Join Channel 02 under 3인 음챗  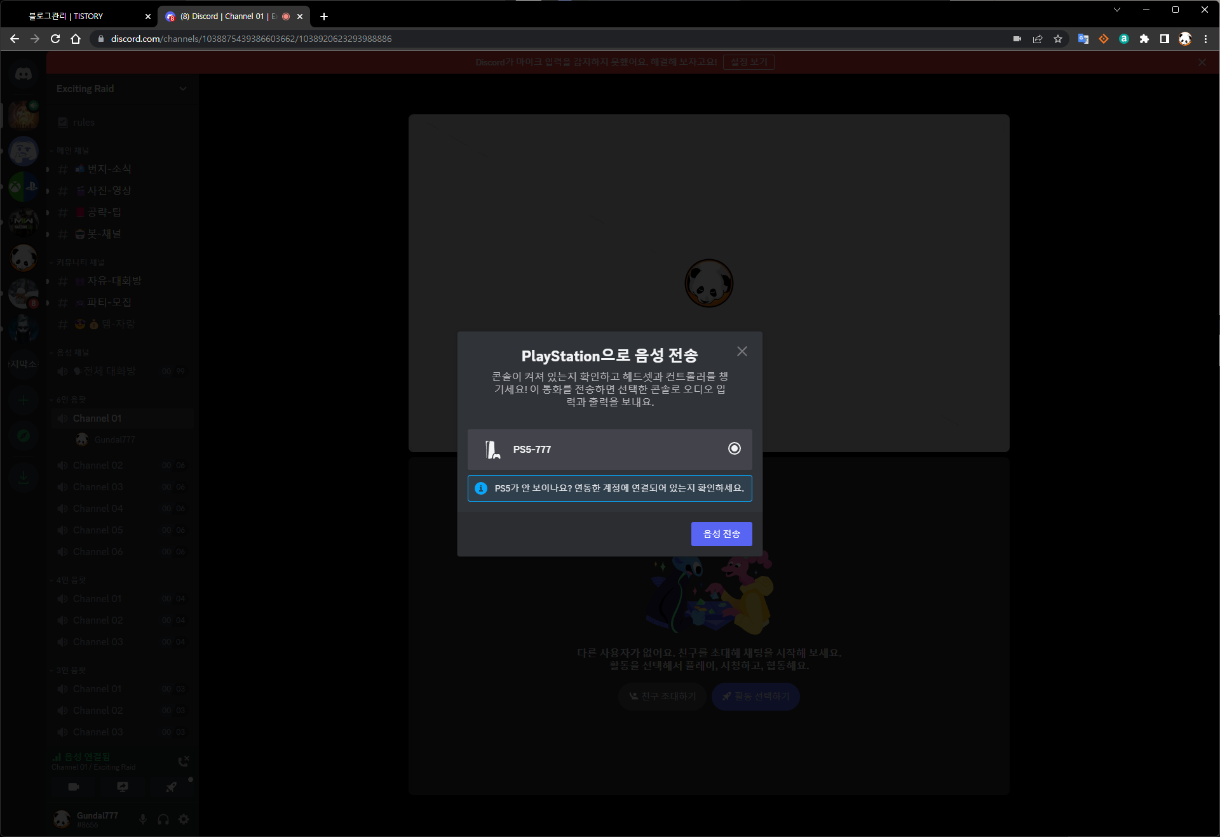[122, 711]
